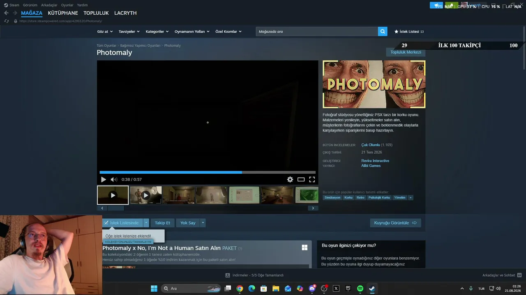Mute the trailer volume
The width and height of the screenshot is (526, 295).
tap(114, 179)
